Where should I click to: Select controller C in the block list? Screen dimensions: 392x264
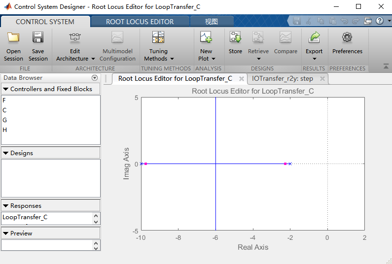click(4, 110)
